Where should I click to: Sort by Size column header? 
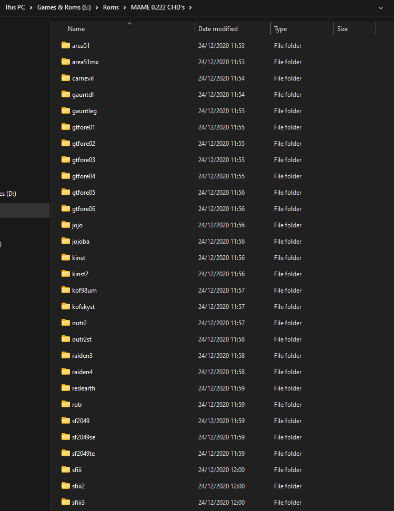(x=342, y=28)
